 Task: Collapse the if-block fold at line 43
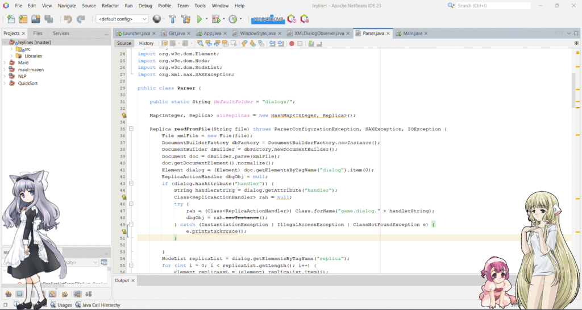click(131, 184)
